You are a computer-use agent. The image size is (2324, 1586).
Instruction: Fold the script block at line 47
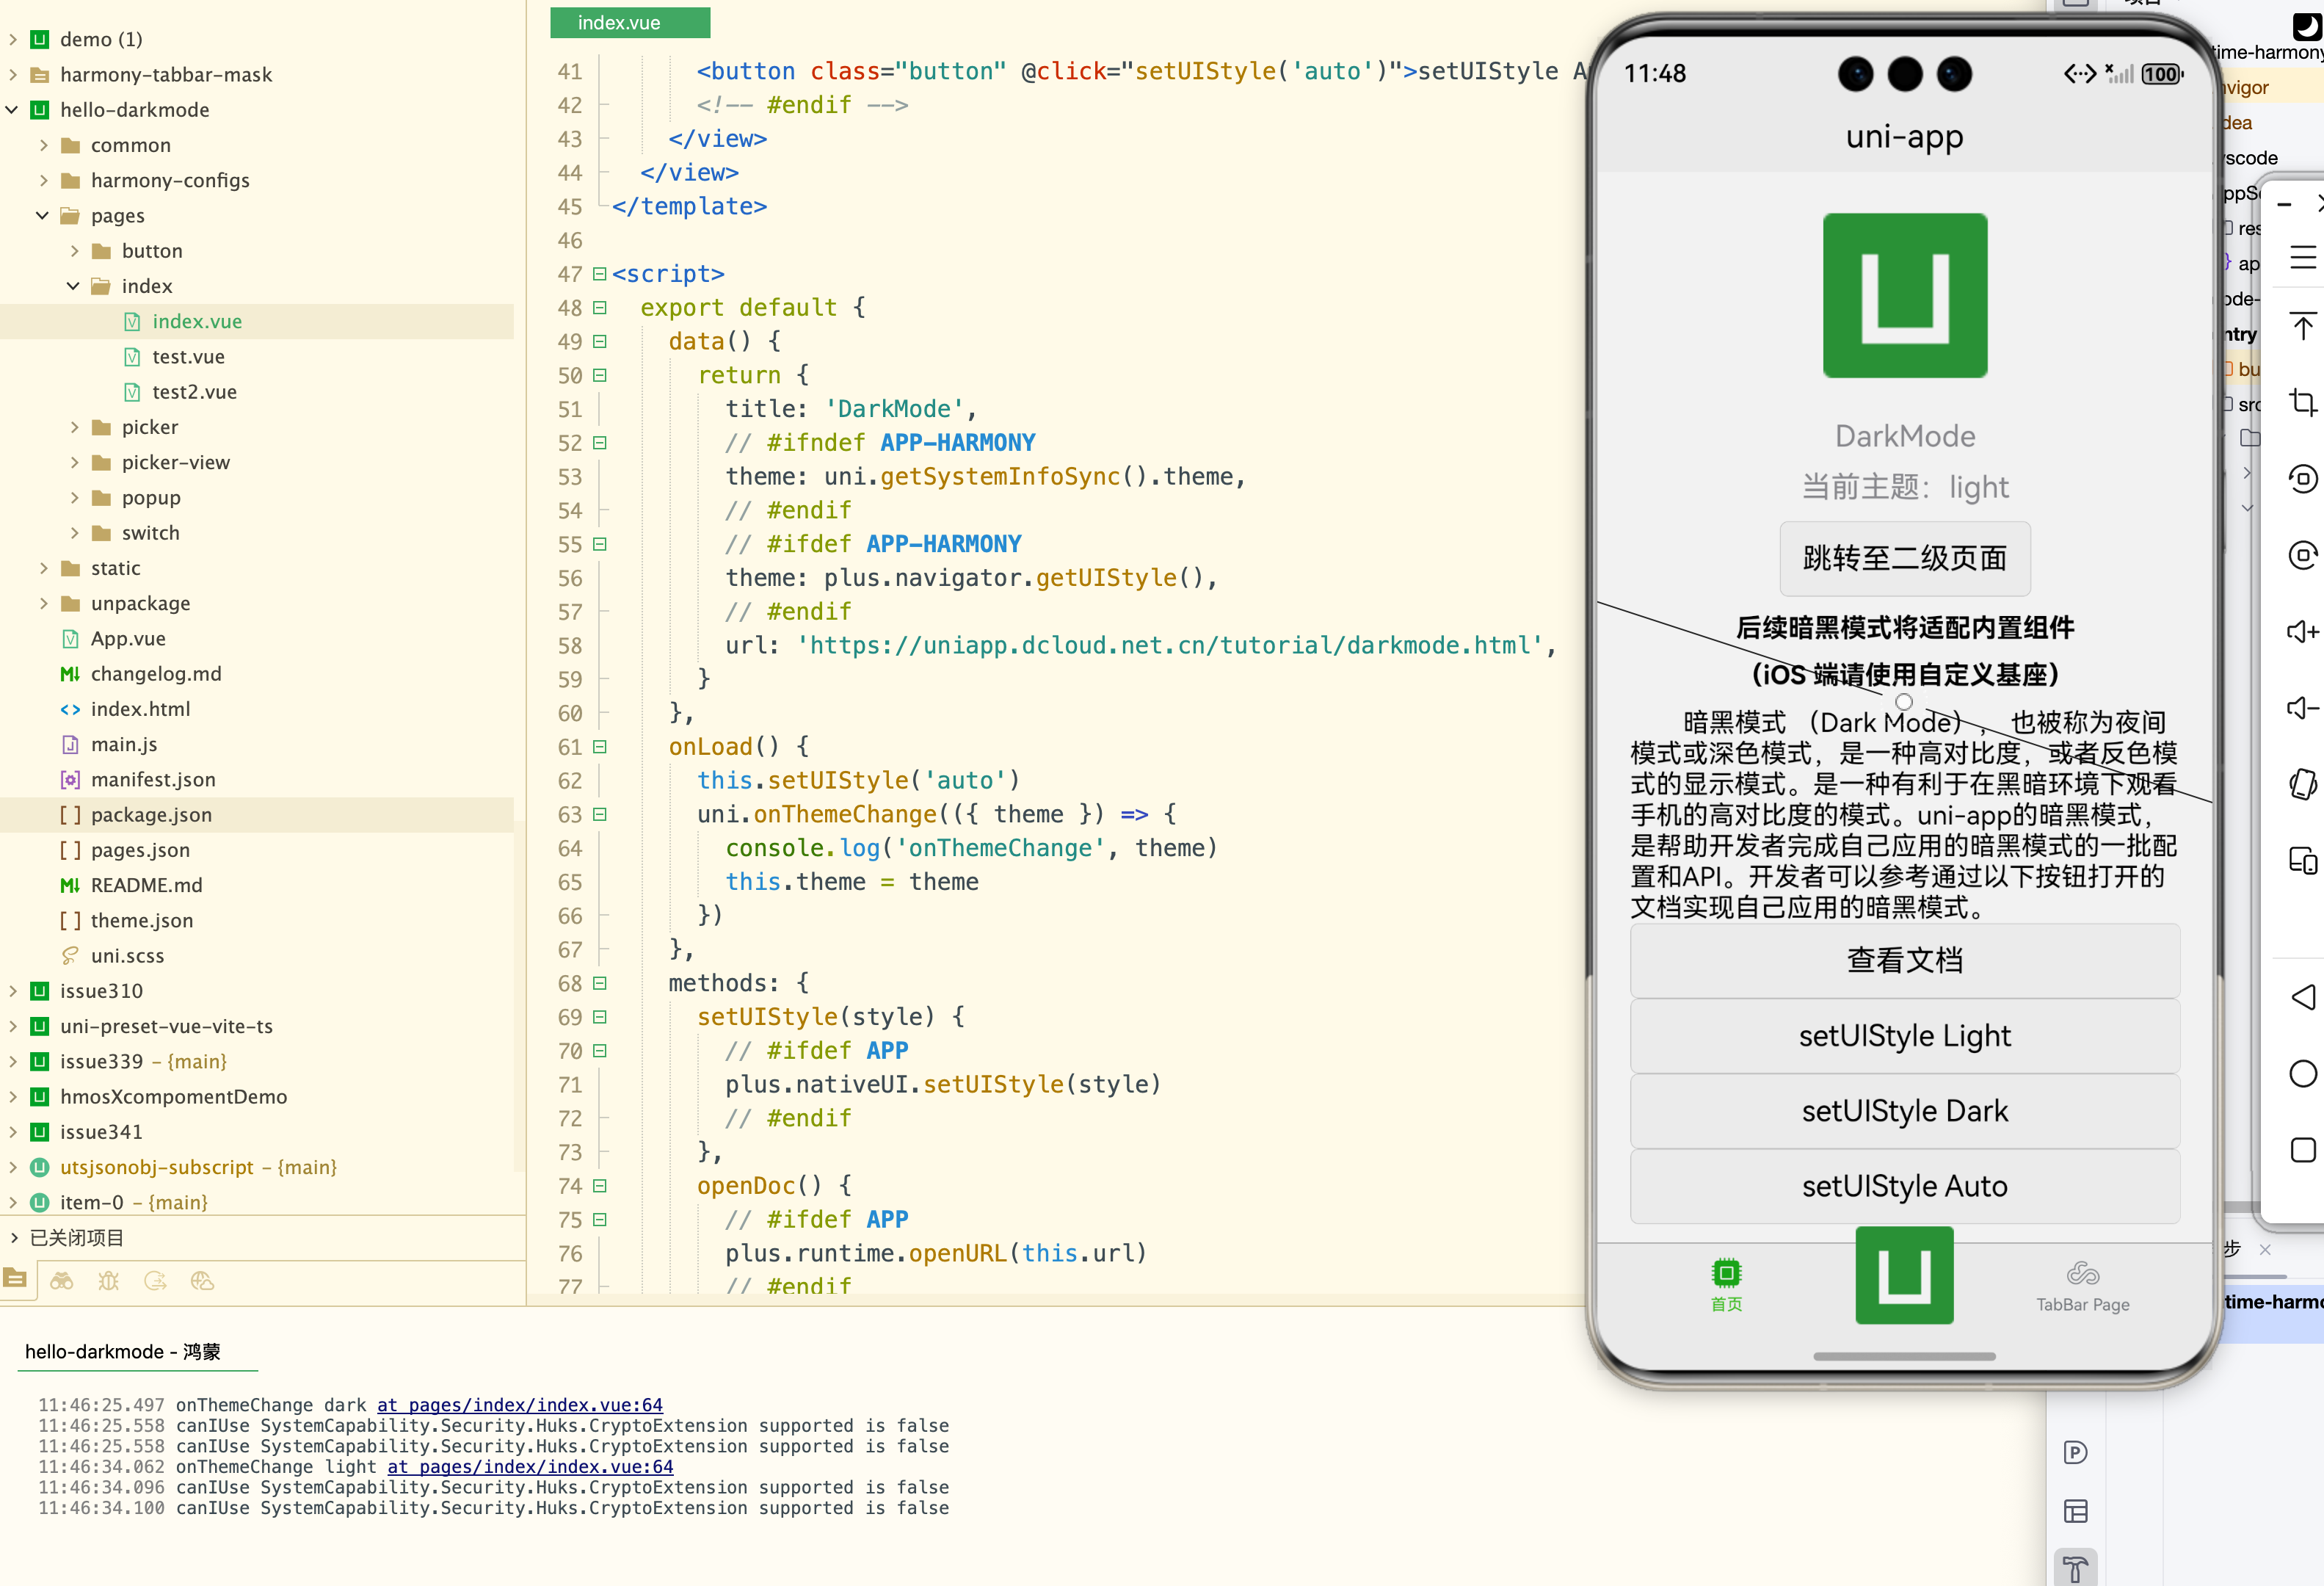point(600,274)
